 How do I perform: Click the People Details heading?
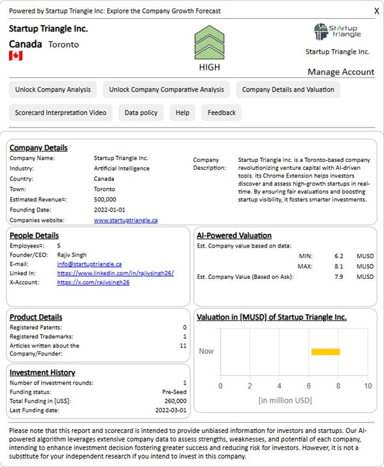(34, 235)
